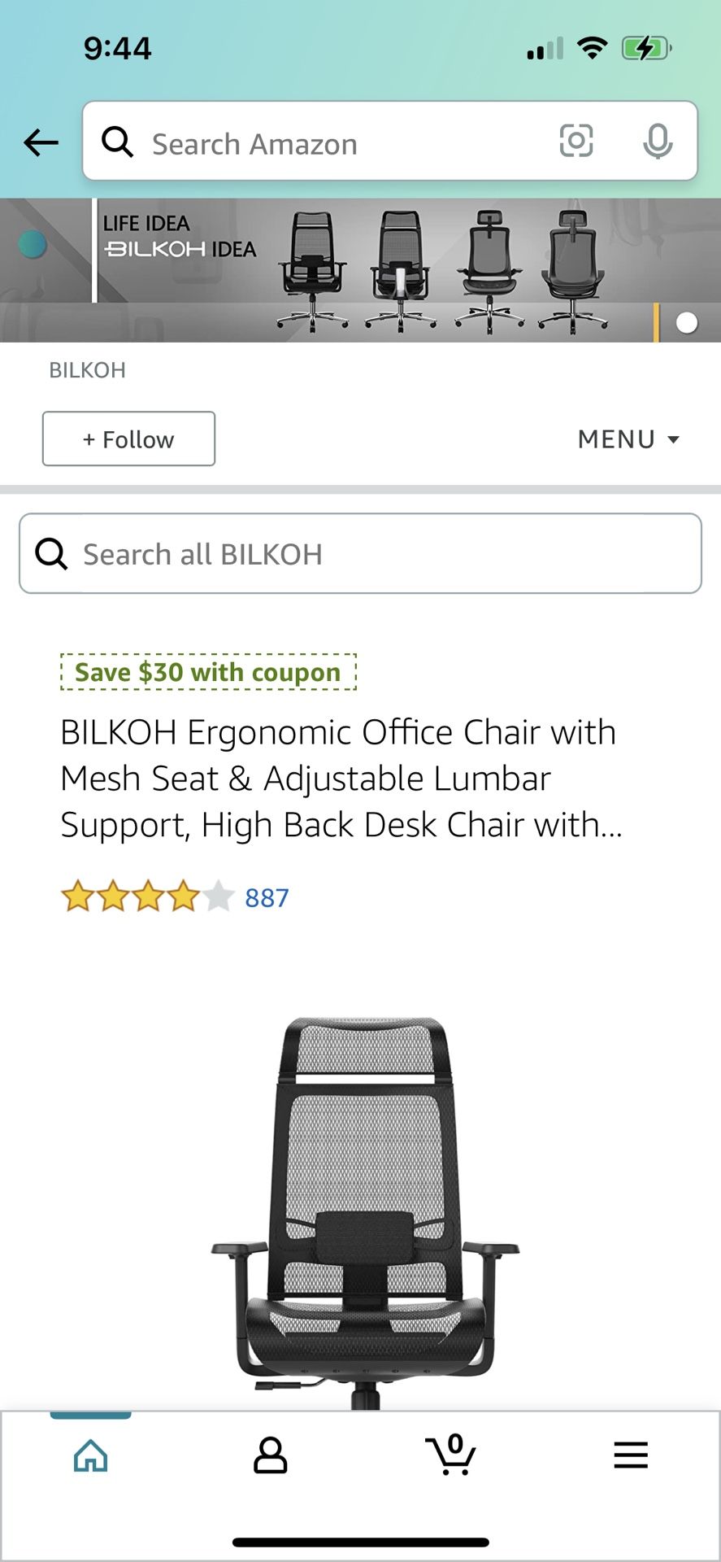Tap magnifier icon in Amazon search bar

[118, 142]
